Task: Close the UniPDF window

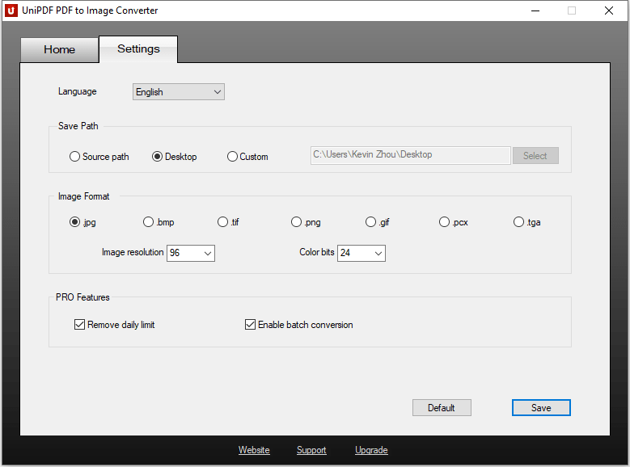Action: pos(609,11)
